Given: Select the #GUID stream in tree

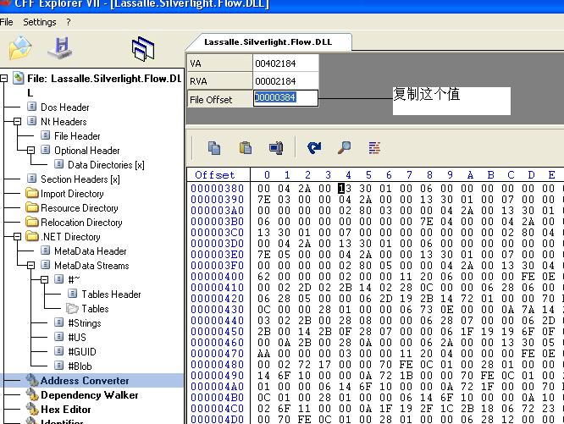Looking at the screenshot, I should coord(82,352).
